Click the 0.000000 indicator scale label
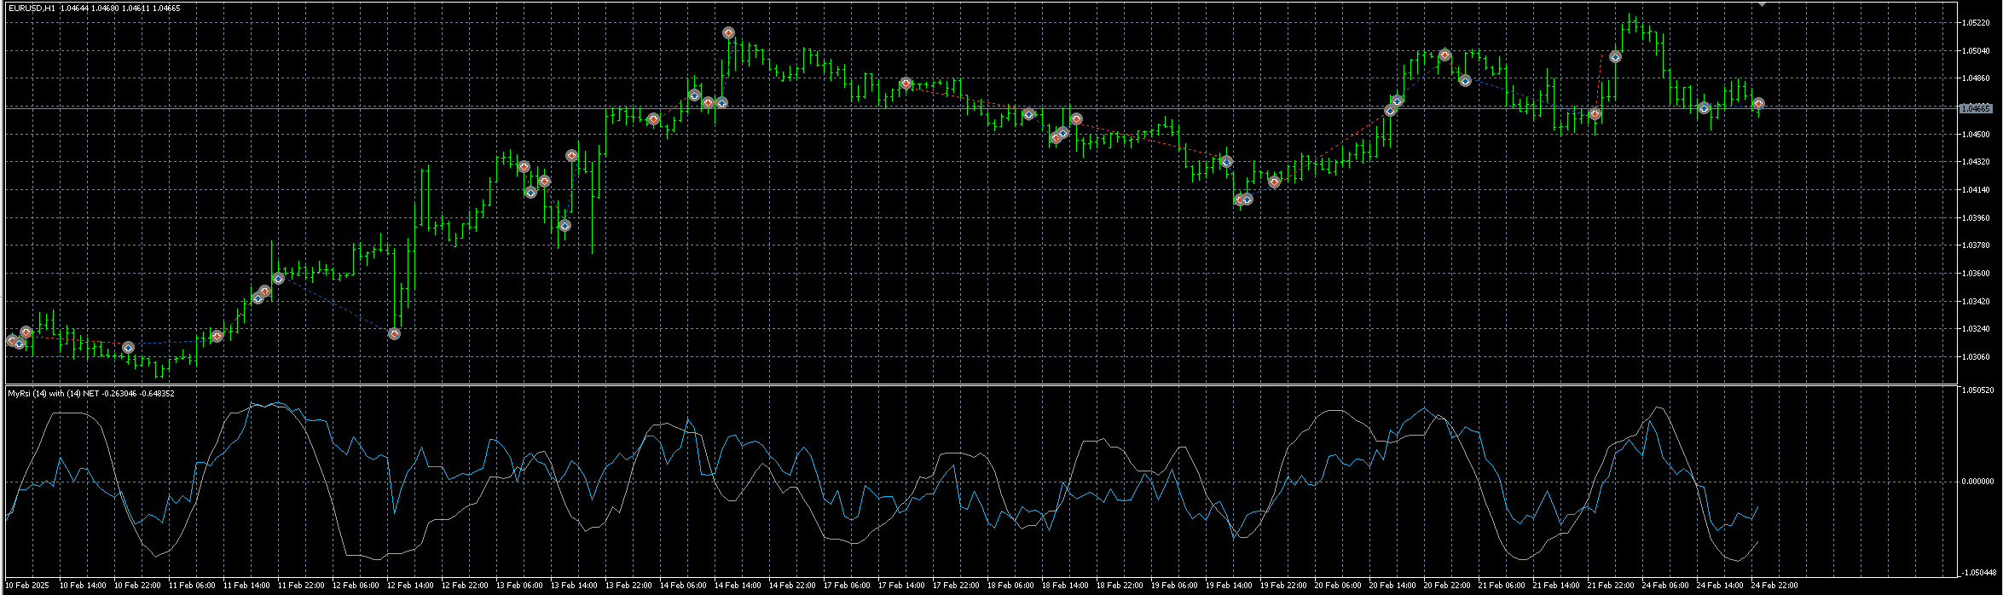Image resolution: width=2003 pixels, height=595 pixels. pyautogui.click(x=1977, y=482)
